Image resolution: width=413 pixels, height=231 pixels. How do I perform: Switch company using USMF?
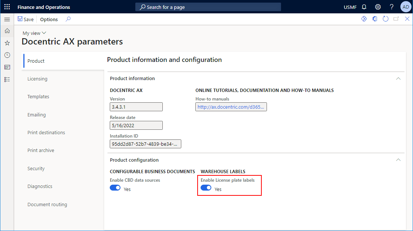(350, 7)
